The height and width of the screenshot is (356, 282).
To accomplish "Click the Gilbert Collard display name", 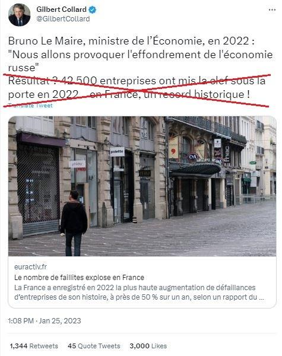I will click(x=61, y=9).
